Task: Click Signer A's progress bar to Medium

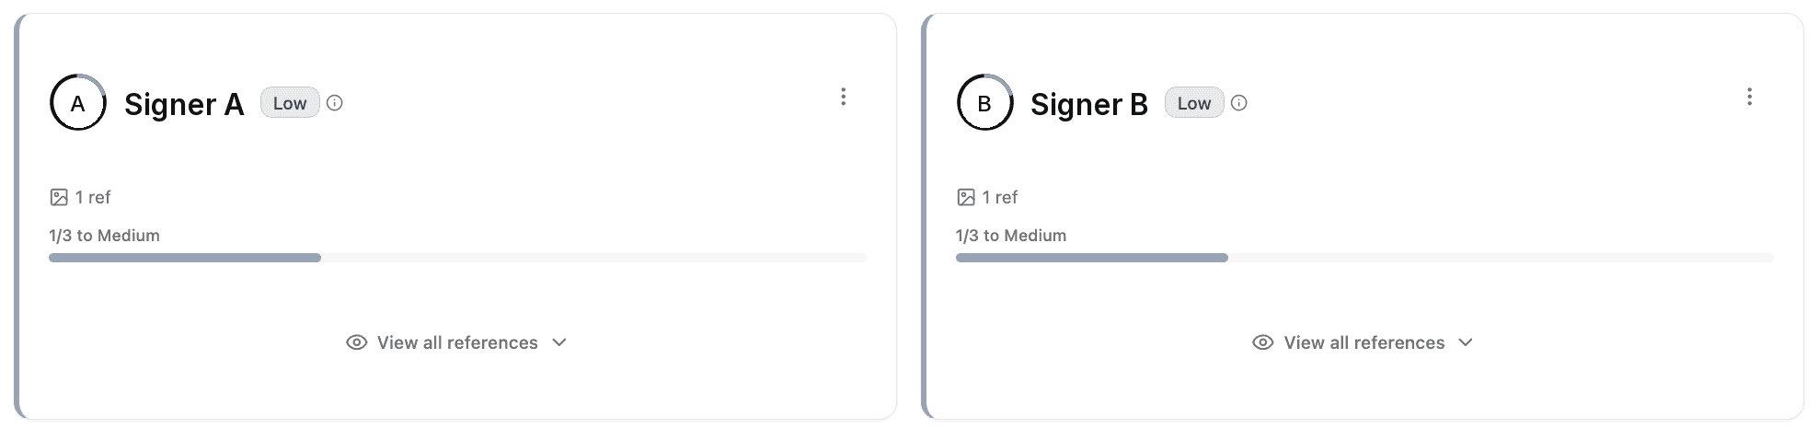Action: (x=457, y=258)
